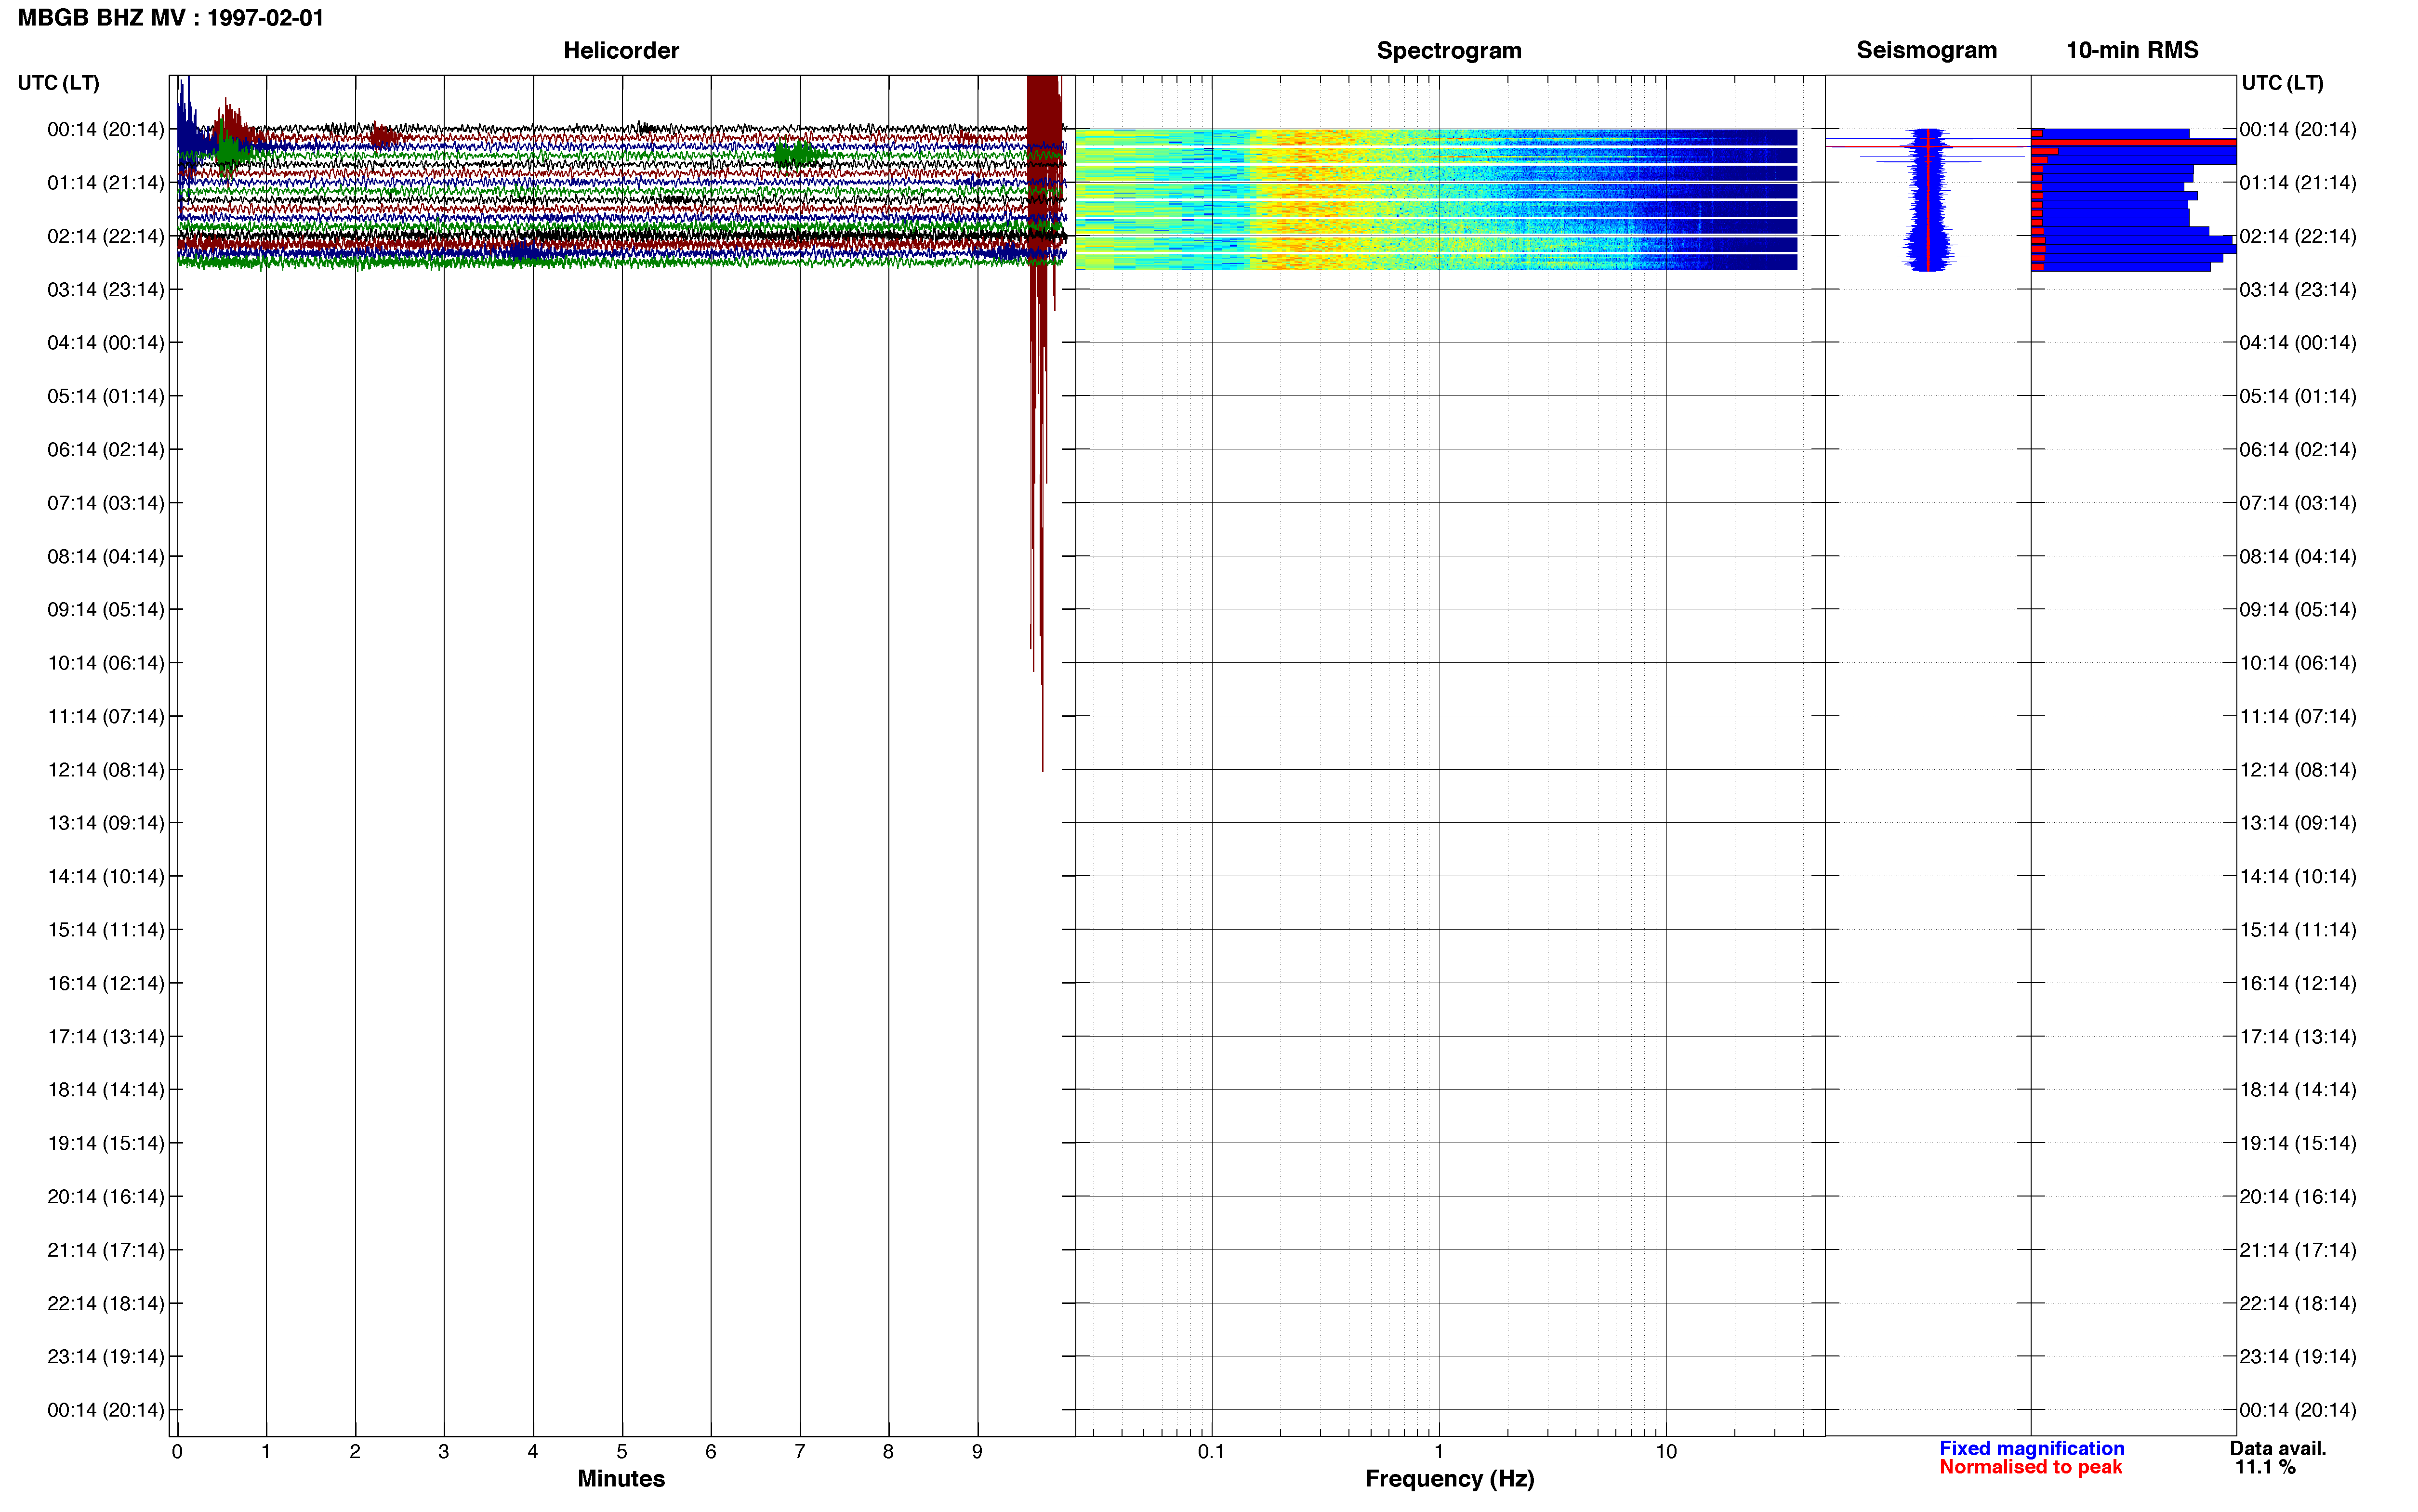Click the '0' tick on the Minutes axis
This screenshot has height=1512, width=2418.
(177, 1452)
